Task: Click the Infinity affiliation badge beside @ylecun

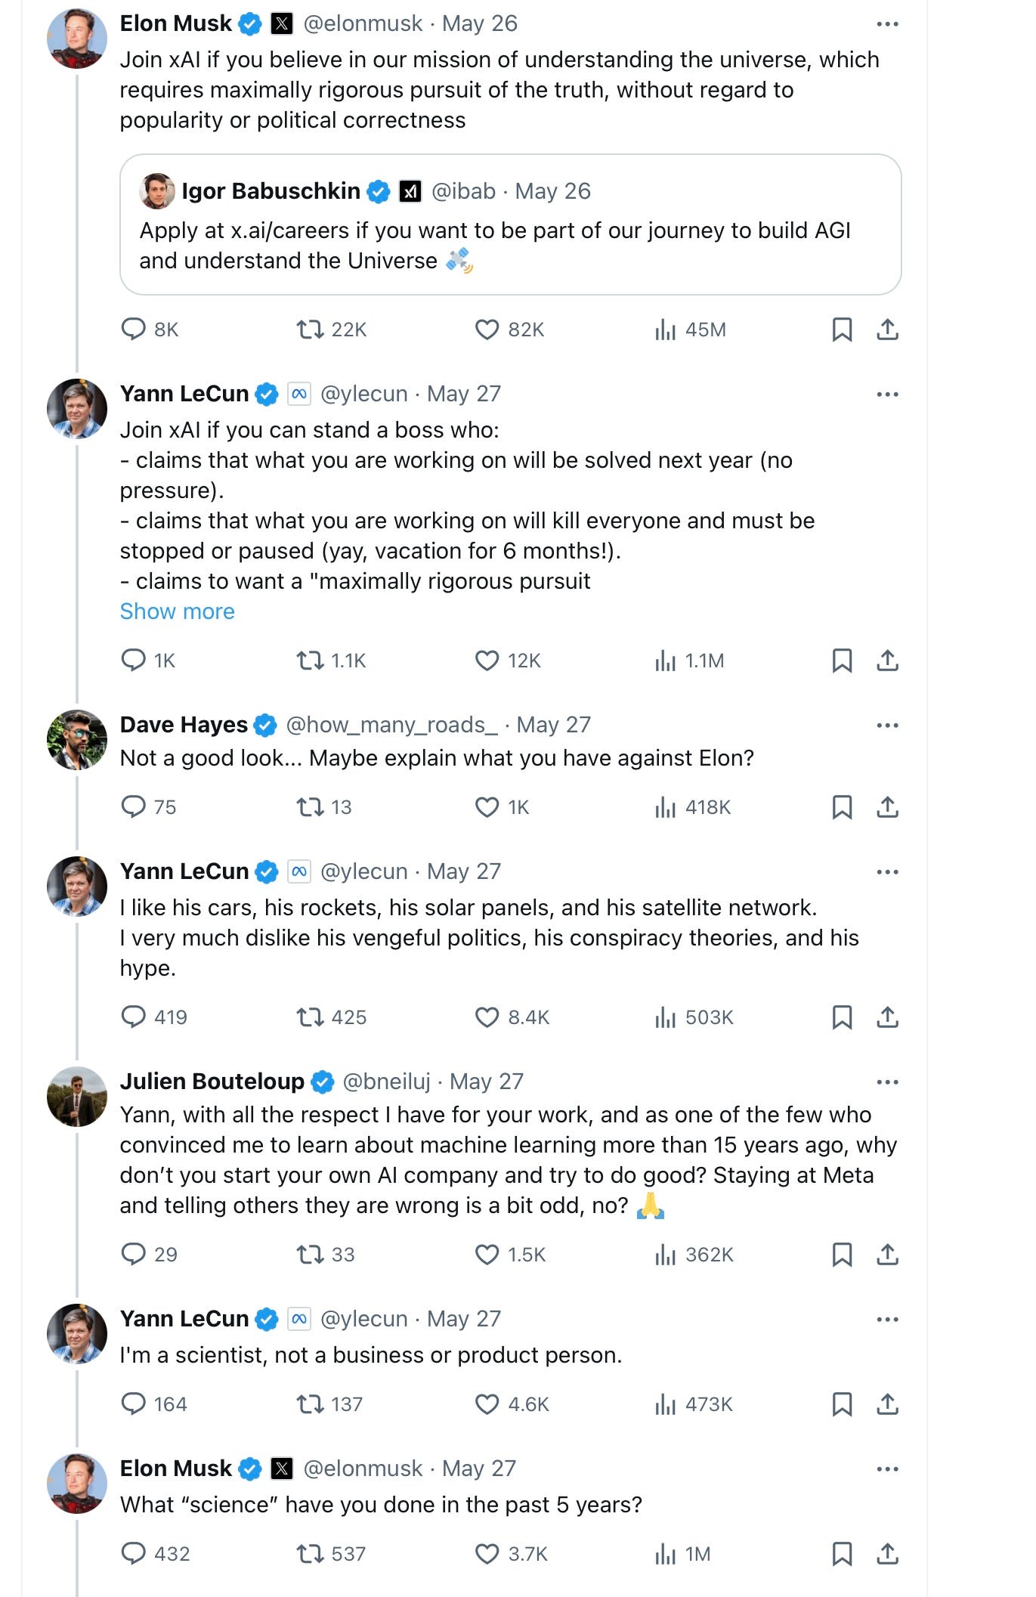Action: tap(298, 393)
